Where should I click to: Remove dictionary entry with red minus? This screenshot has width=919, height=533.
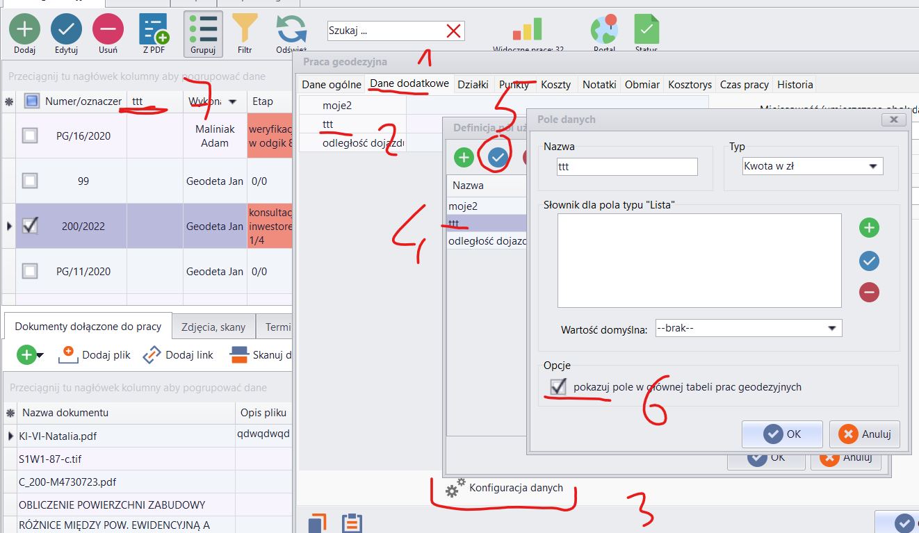(x=869, y=292)
